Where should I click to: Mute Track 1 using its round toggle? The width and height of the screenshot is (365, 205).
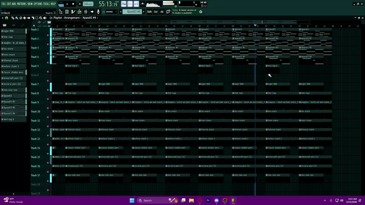click(48, 35)
